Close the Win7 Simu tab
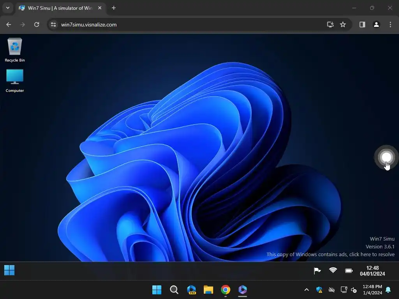399x299 pixels. click(x=100, y=8)
